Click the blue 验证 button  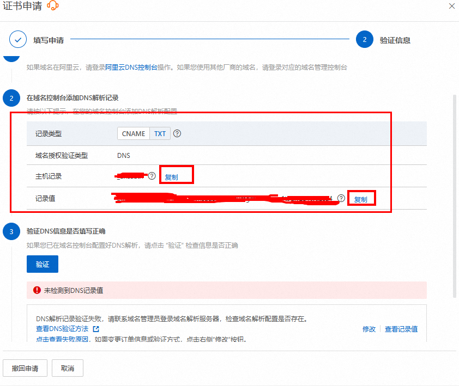pos(43,264)
